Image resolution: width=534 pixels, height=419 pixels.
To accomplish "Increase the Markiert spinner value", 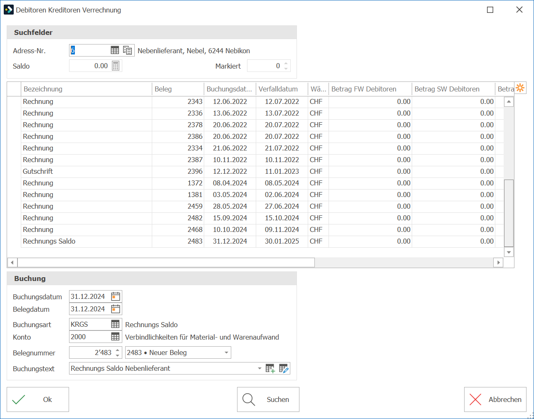I will (x=286, y=64).
